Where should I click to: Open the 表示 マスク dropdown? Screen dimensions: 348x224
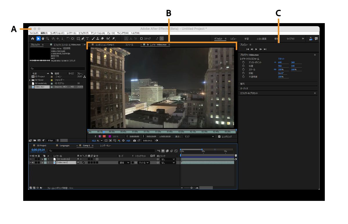(x=199, y=136)
